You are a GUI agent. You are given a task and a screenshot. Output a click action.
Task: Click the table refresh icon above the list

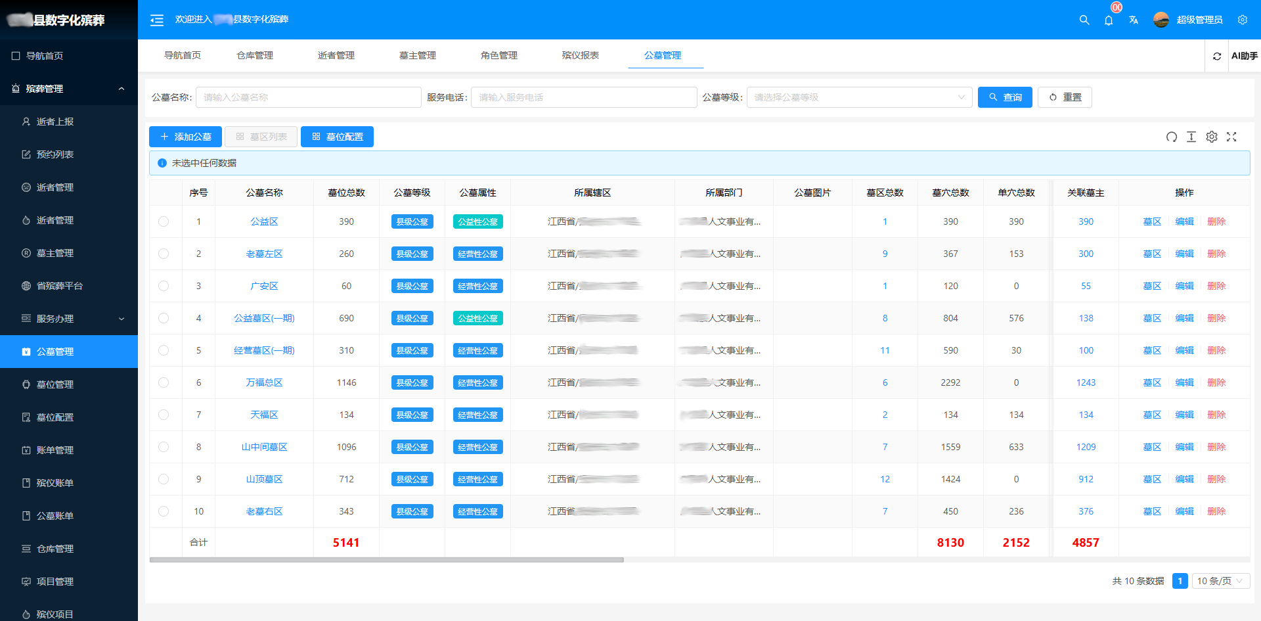click(x=1172, y=137)
